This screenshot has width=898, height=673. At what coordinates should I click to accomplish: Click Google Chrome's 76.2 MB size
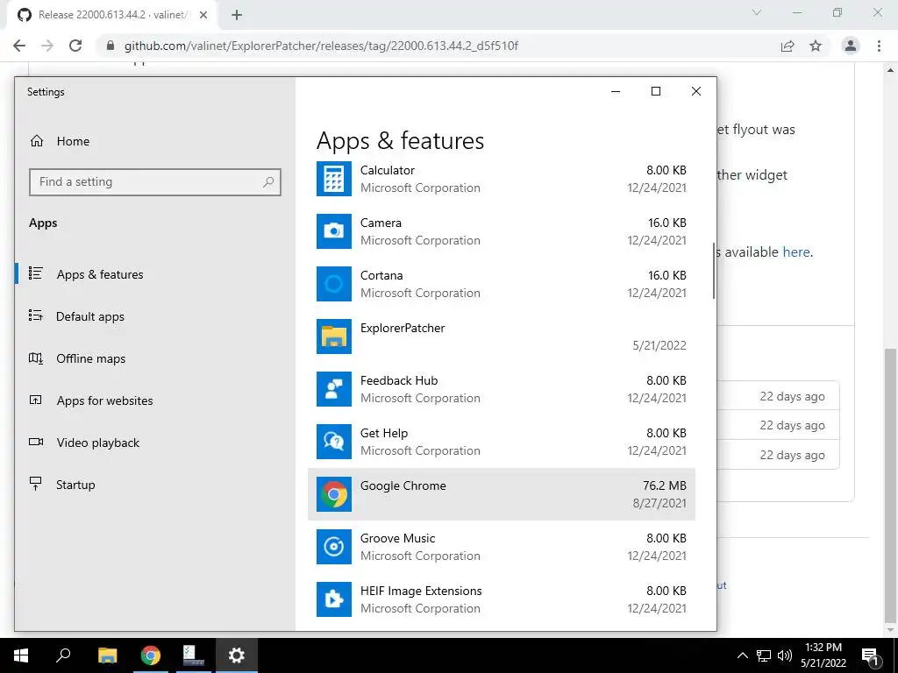(665, 485)
